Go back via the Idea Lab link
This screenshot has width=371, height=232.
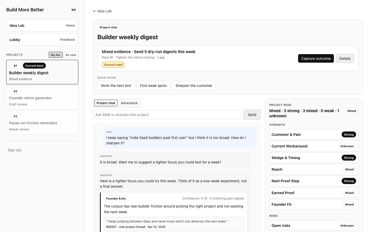[102, 11]
